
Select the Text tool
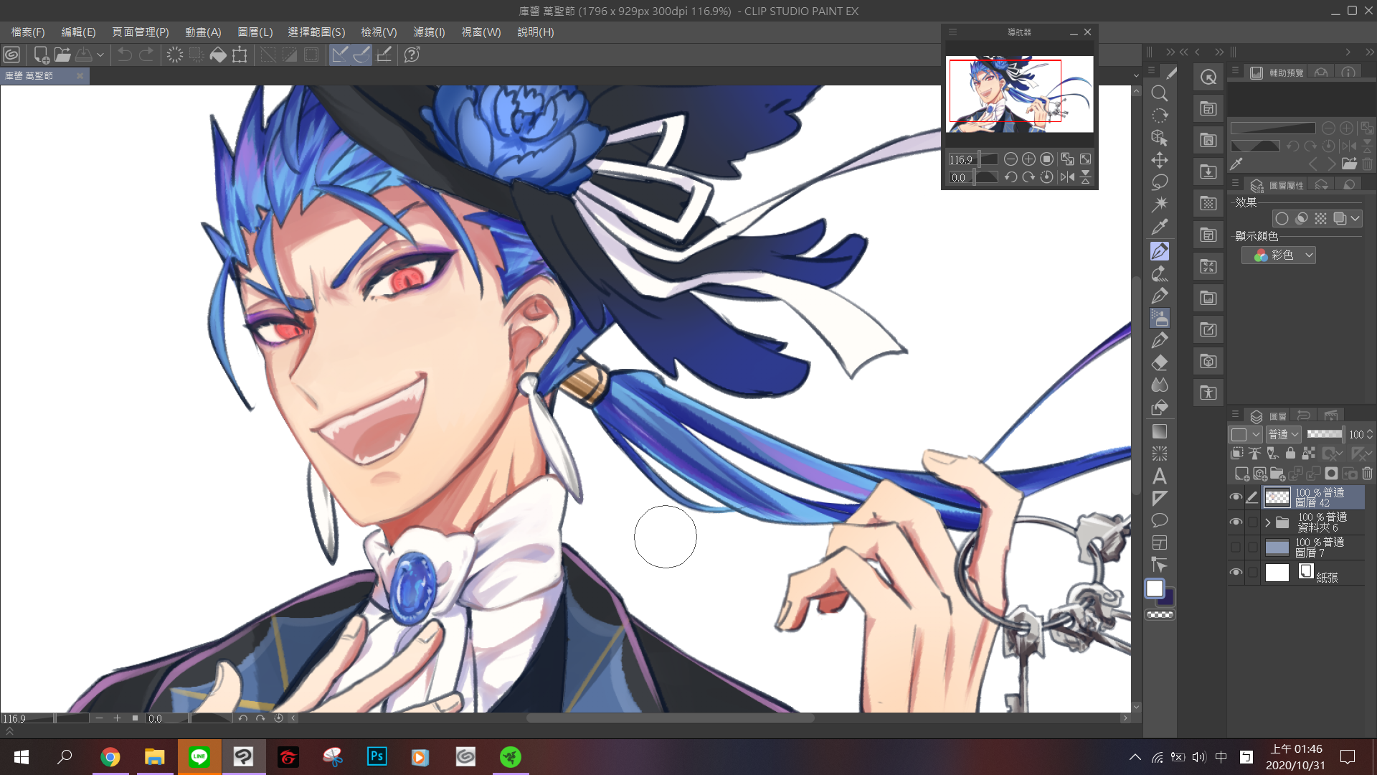click(1159, 476)
